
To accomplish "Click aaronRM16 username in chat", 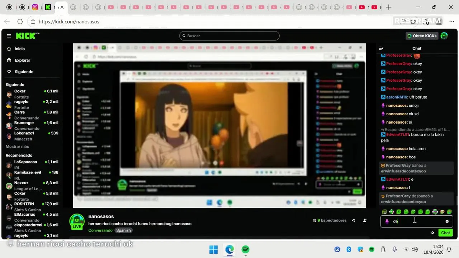I will (397, 97).
